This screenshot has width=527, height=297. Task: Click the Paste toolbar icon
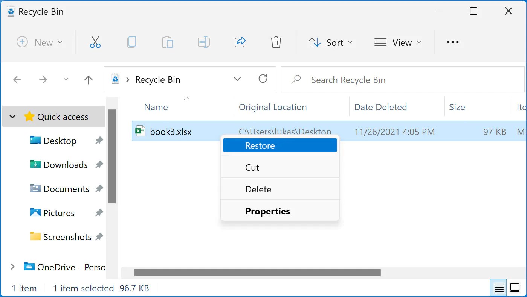(x=167, y=42)
